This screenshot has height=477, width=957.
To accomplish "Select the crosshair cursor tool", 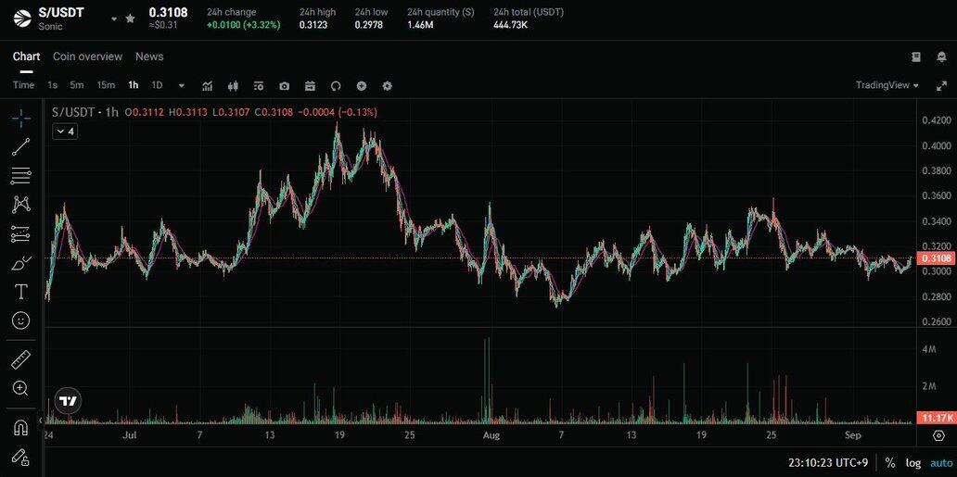I will pos(20,119).
